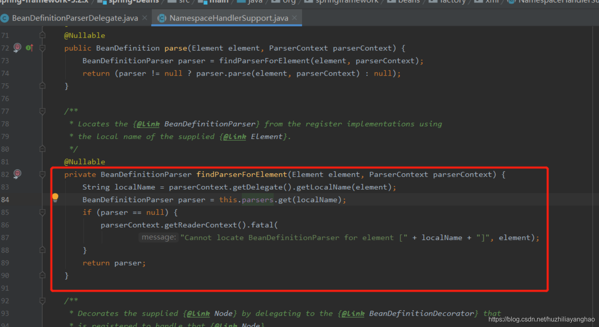Click line number 84 in the gutter
599x327 pixels.
[x=5, y=200]
